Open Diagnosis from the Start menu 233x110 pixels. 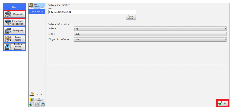[x=15, y=15]
